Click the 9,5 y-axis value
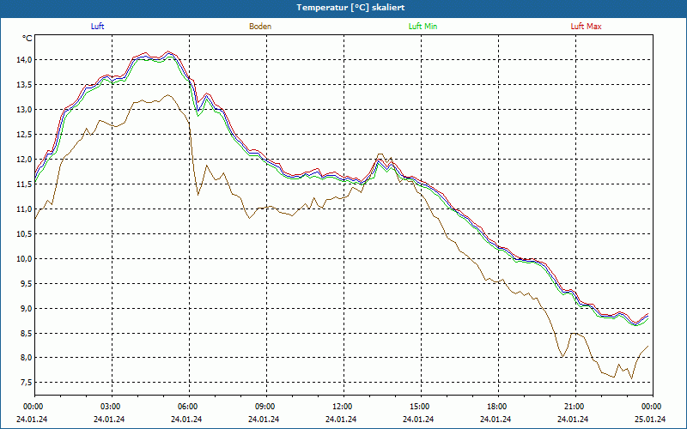Viewport: 687px width, 429px height. click(x=26, y=284)
